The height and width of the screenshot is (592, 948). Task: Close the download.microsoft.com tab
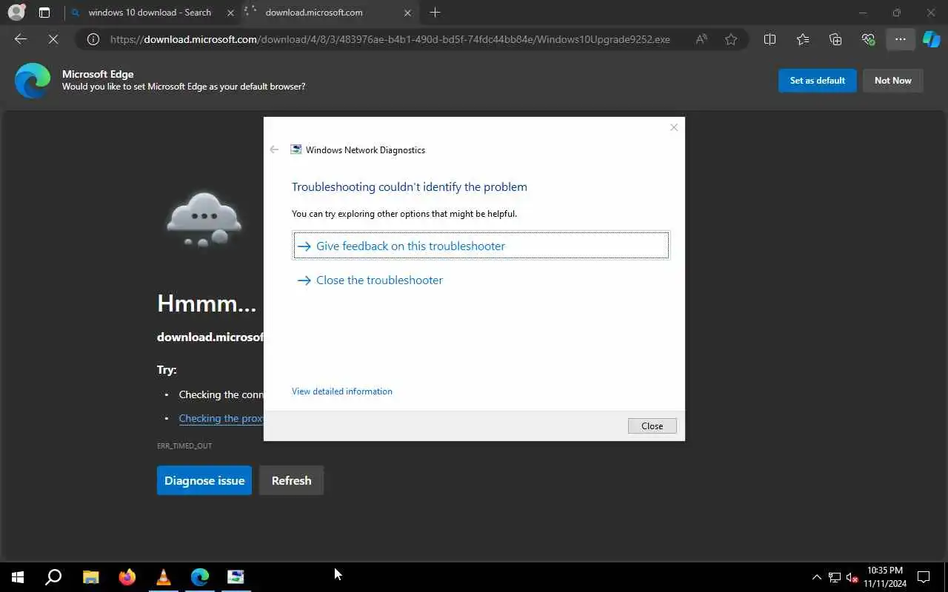408,13
